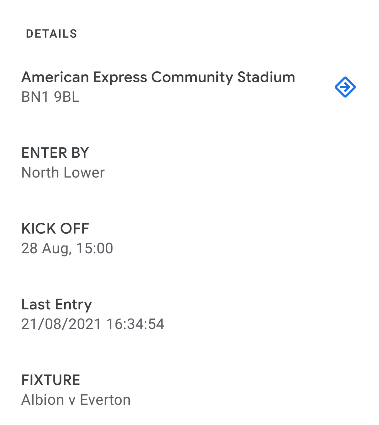Viewport: 379px width, 425px height.
Task: Tap the BN1 9BL postcode text
Action: coord(50,97)
